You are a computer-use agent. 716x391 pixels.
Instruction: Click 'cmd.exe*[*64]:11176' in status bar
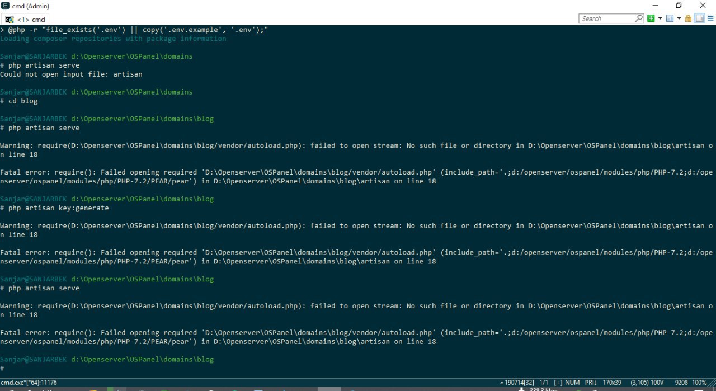coord(29,383)
